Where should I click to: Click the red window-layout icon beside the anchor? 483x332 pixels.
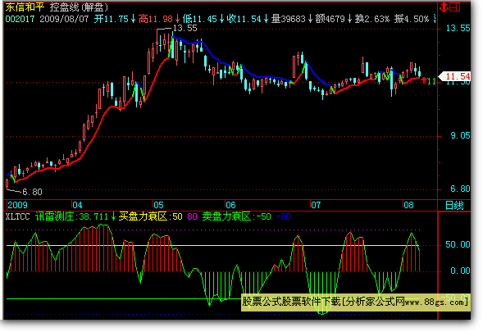point(454,7)
